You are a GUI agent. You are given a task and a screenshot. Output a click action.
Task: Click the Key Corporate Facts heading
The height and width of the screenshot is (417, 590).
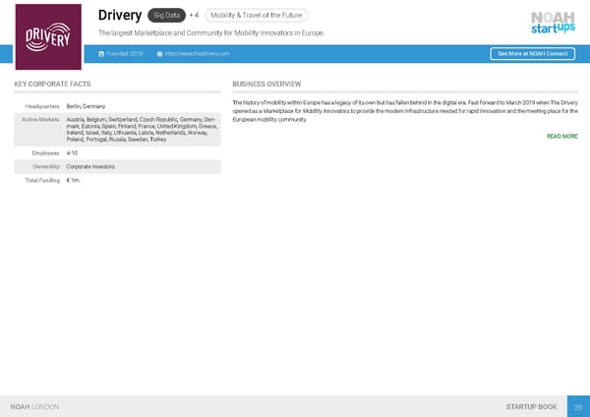click(x=47, y=85)
